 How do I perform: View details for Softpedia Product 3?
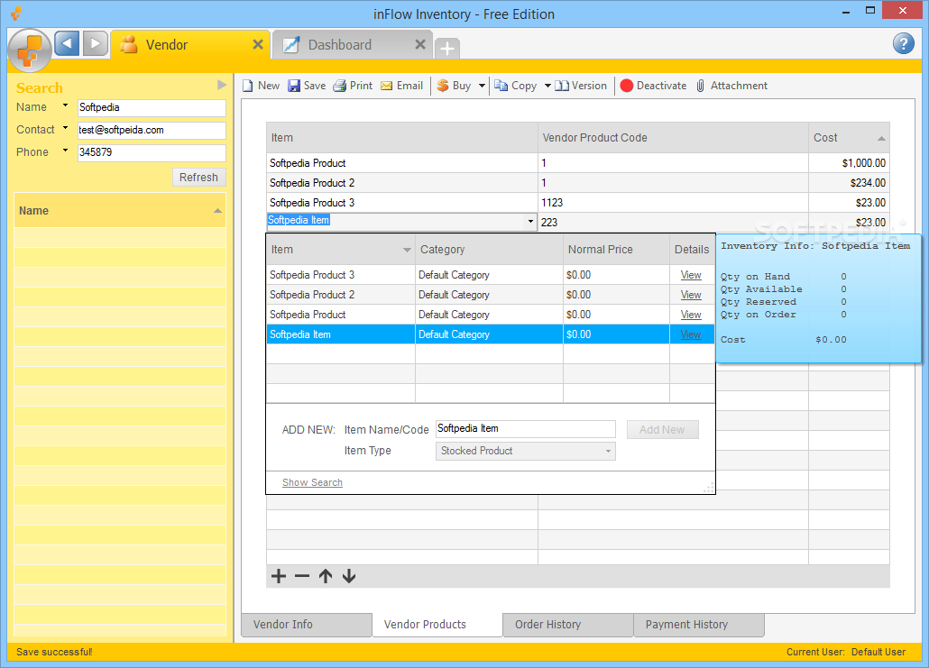[691, 275]
